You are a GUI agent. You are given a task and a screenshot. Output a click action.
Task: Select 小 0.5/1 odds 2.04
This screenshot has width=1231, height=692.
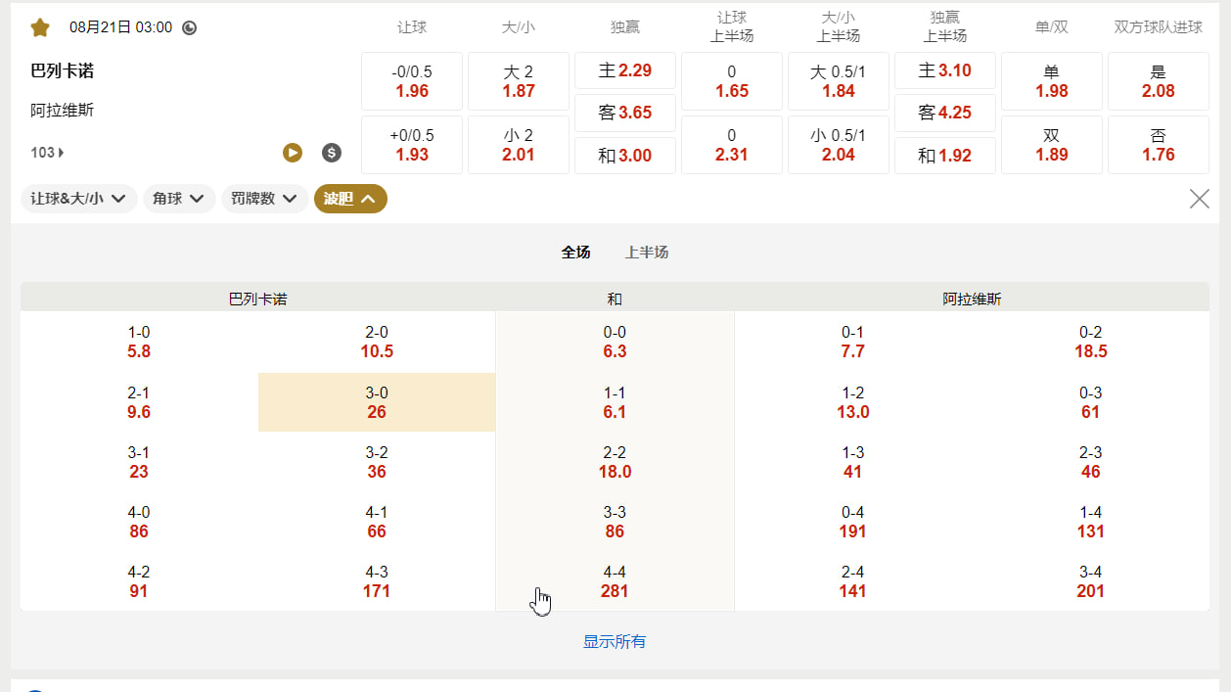(839, 145)
